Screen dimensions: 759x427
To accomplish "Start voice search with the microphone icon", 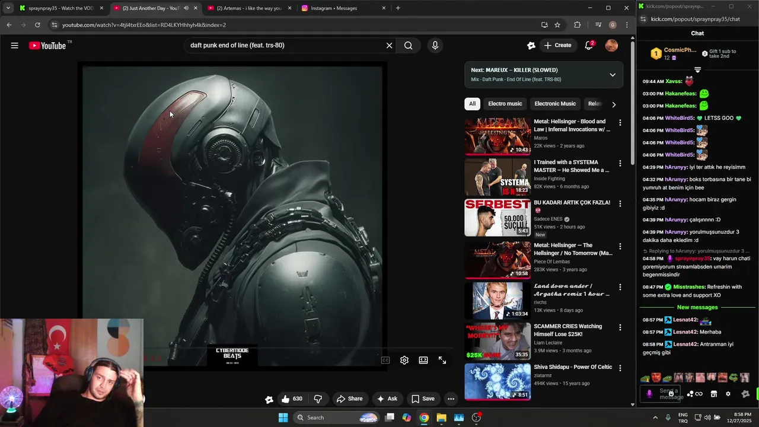I will 435,46.
